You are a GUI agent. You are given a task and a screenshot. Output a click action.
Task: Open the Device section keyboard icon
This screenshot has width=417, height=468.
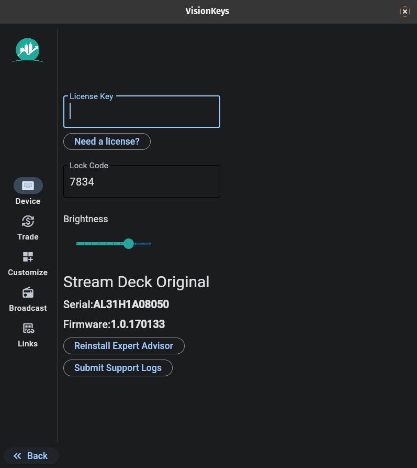coord(28,186)
